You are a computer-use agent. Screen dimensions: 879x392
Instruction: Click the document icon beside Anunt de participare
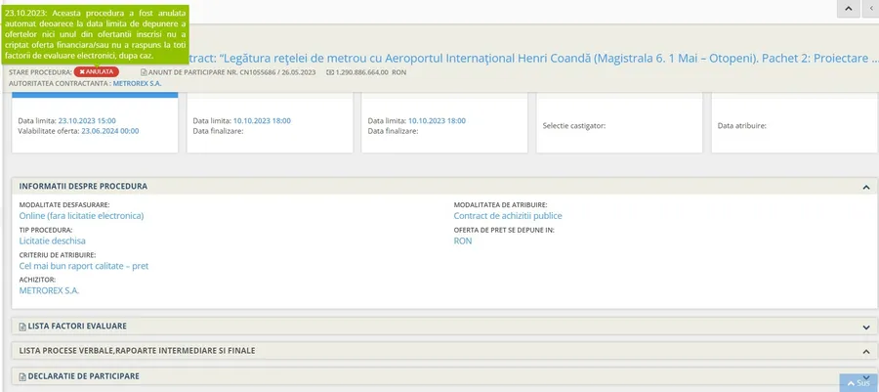pos(145,72)
